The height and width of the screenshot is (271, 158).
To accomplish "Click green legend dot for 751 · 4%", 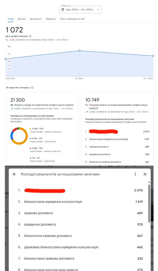I will tap(31, 158).
